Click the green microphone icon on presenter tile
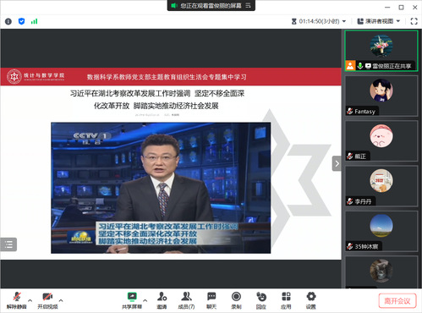Screen dimensions: 422x313 tap(360, 66)
